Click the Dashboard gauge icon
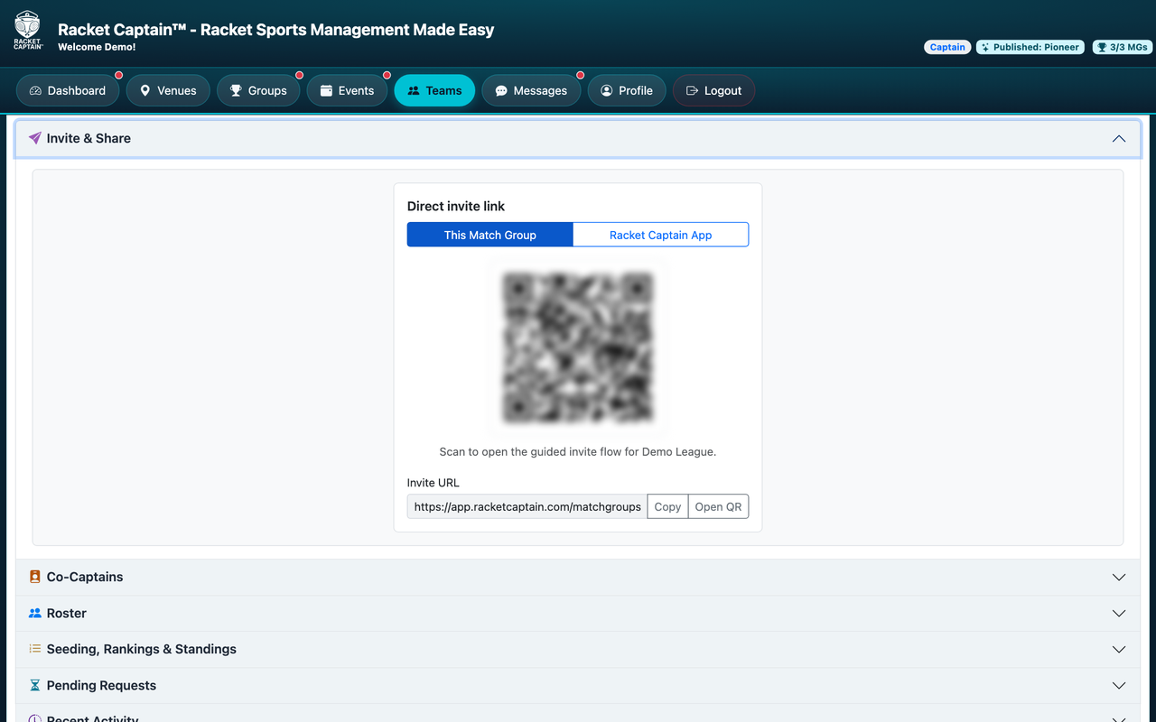This screenshot has height=722, width=1156. (35, 90)
